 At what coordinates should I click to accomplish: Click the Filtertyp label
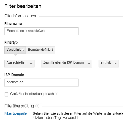coord(11,43)
